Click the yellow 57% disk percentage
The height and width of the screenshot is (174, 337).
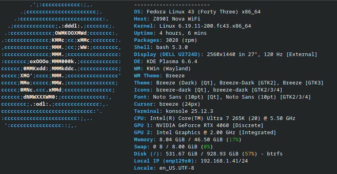pyautogui.click(x=249, y=153)
